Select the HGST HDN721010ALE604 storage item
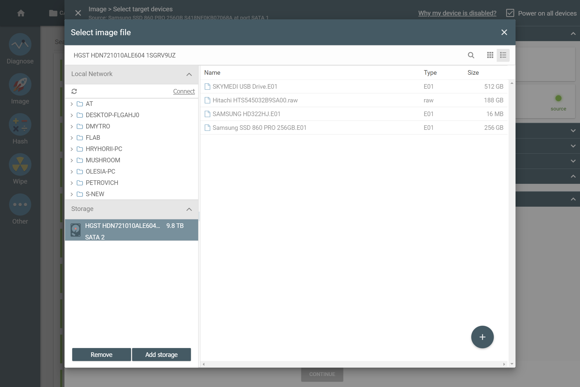Image resolution: width=580 pixels, height=387 pixels. [x=132, y=230]
